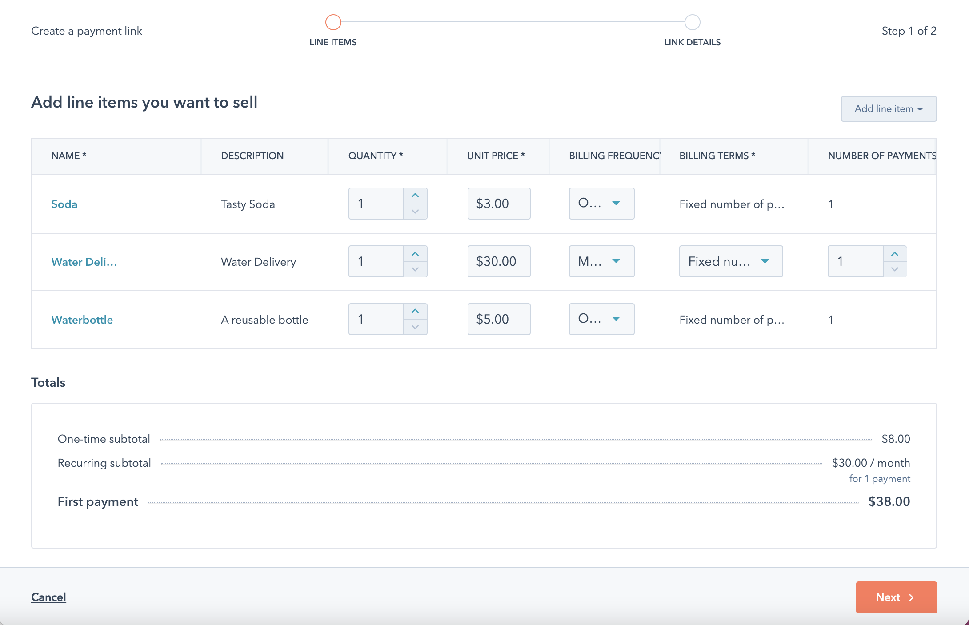Decrease Soda quantity using the down arrow
969x625 pixels.
[415, 212]
